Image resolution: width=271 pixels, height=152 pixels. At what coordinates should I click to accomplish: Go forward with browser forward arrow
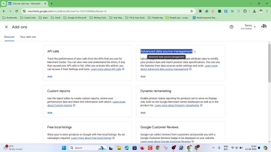pyautogui.click(x=10, y=11)
